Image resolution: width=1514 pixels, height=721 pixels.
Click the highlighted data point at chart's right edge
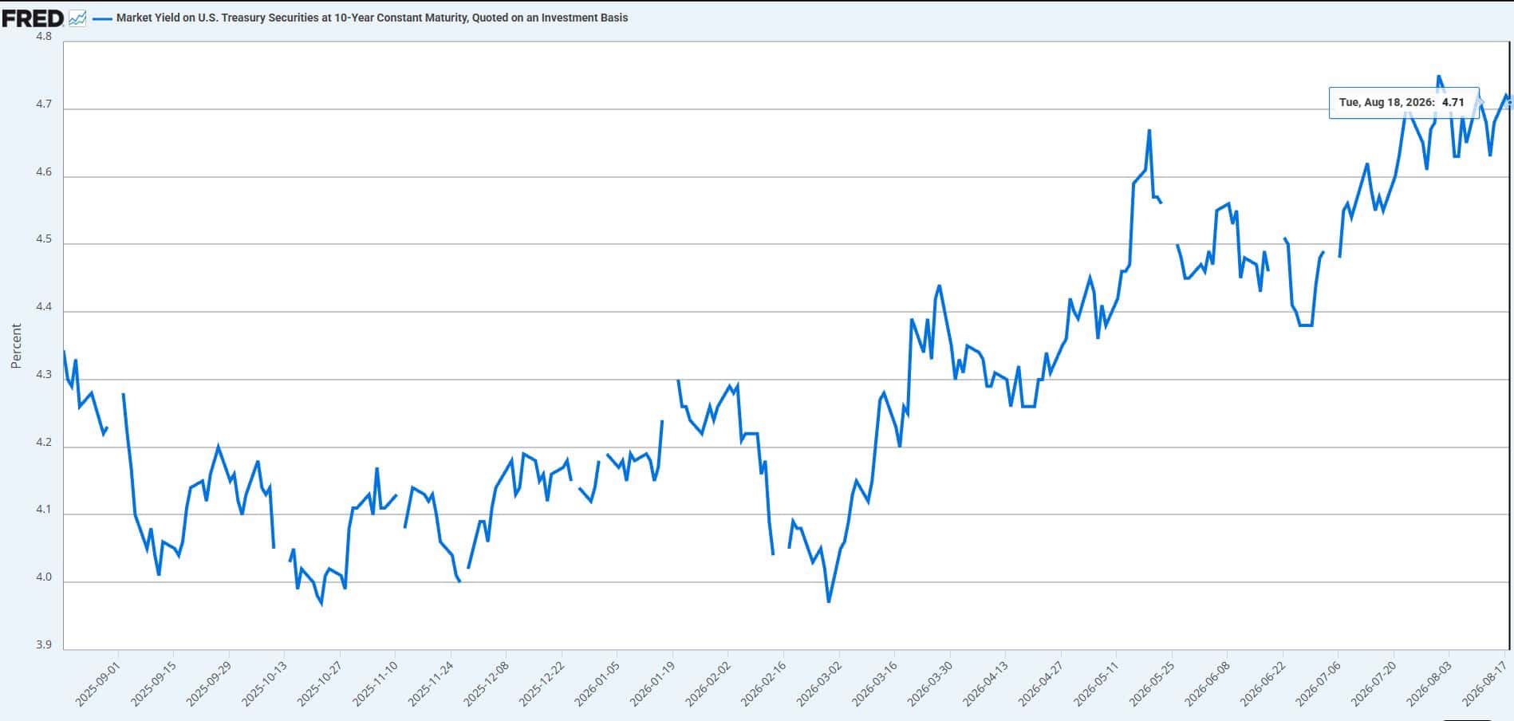1509,102
